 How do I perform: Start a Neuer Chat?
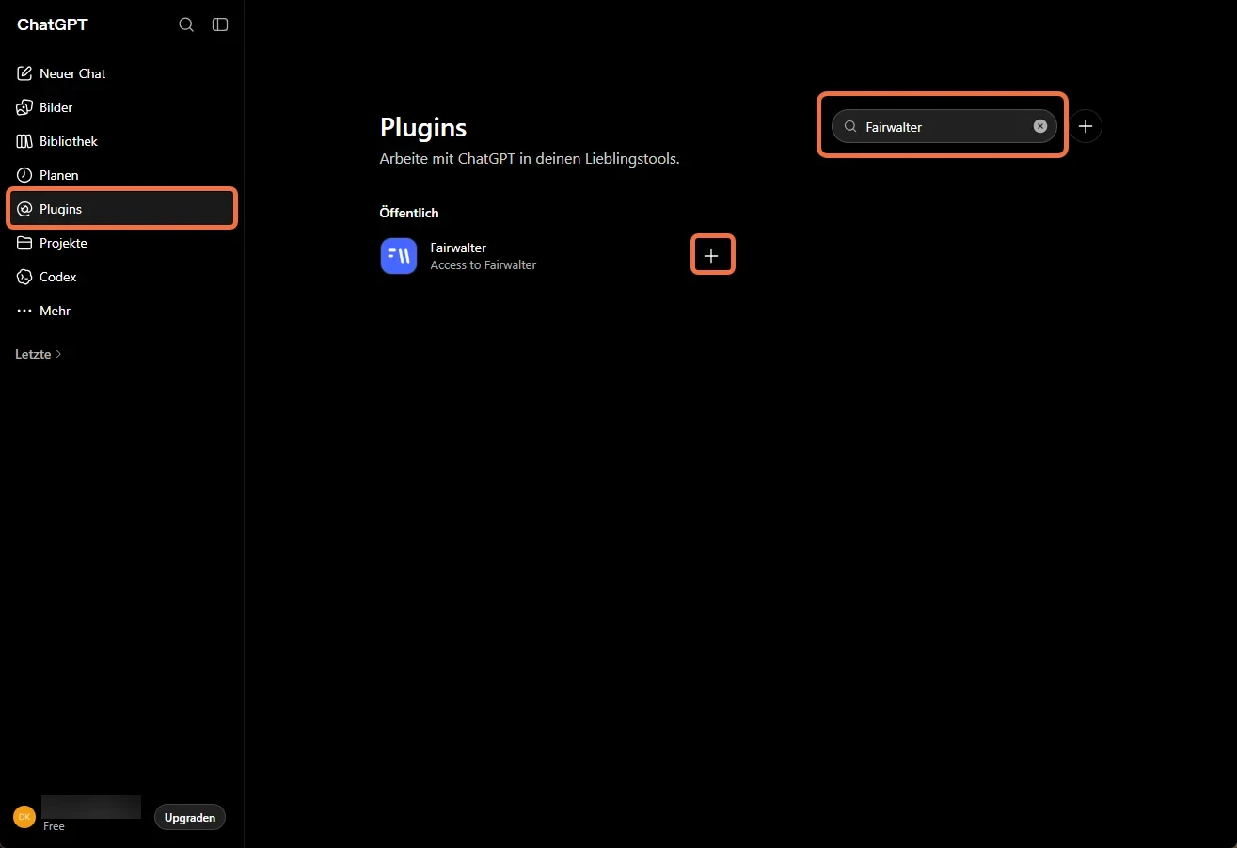[x=122, y=73]
